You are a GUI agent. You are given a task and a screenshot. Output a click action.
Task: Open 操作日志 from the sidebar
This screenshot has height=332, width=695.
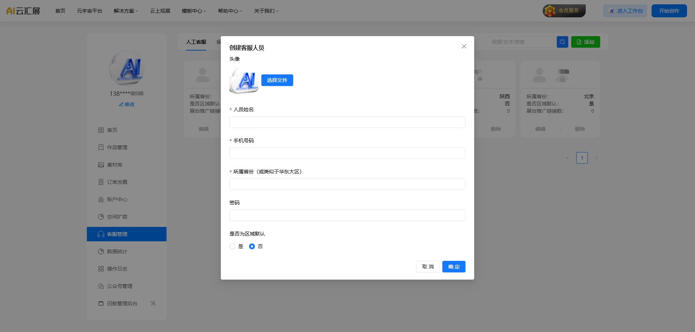[117, 268]
